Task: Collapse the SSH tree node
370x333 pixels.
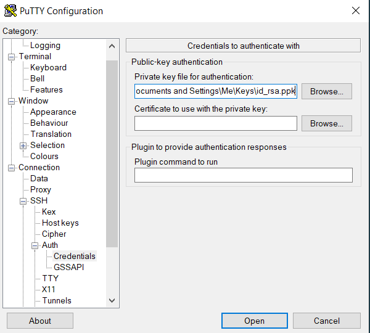Action: pos(23,201)
